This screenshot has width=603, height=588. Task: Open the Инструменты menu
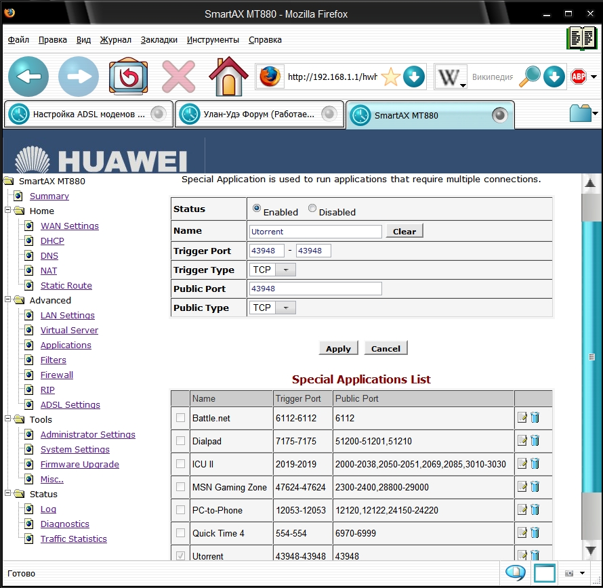pos(212,40)
